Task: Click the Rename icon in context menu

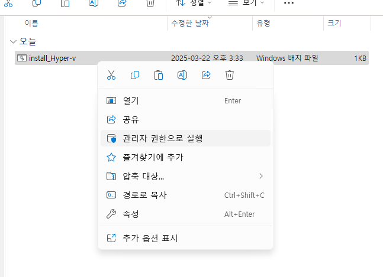Action: (x=182, y=75)
